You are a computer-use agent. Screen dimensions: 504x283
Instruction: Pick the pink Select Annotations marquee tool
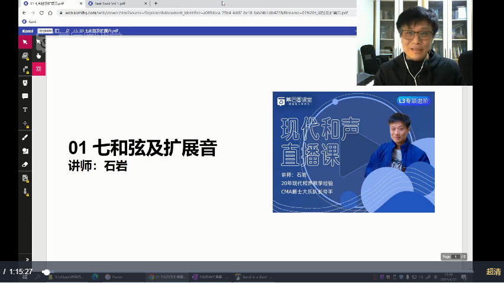point(38,69)
